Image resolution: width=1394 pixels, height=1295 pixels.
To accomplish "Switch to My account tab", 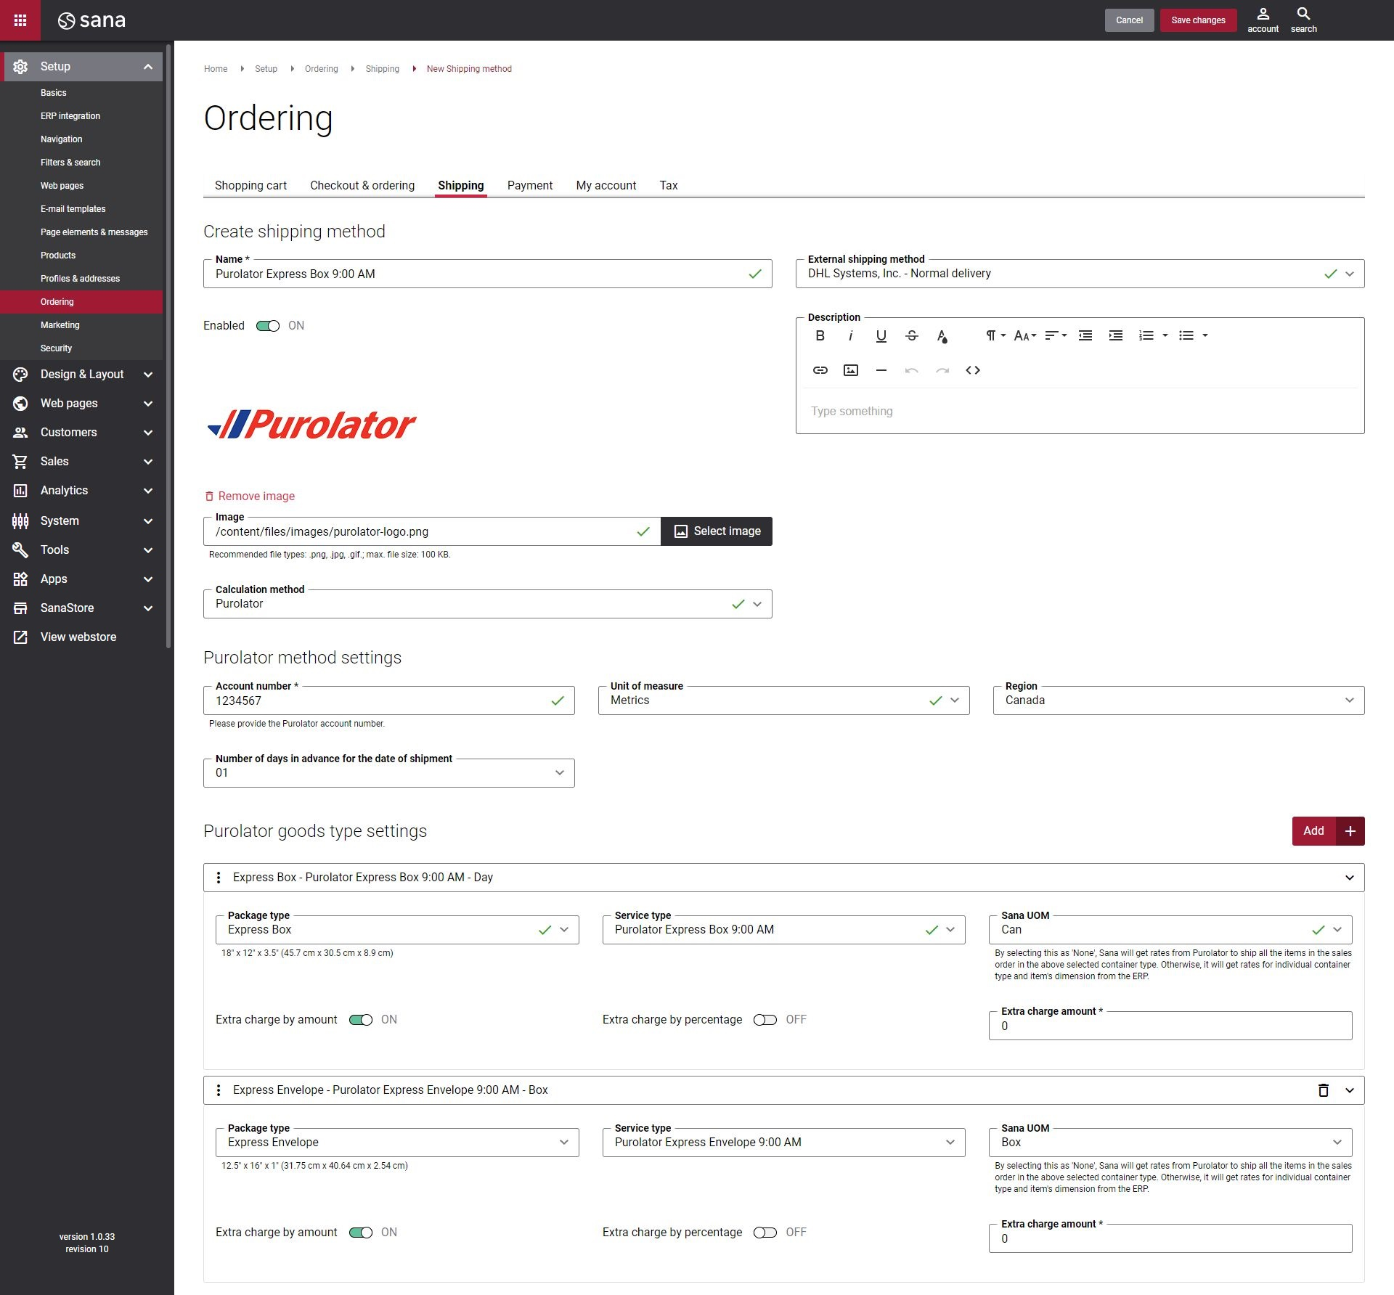I will click(606, 186).
